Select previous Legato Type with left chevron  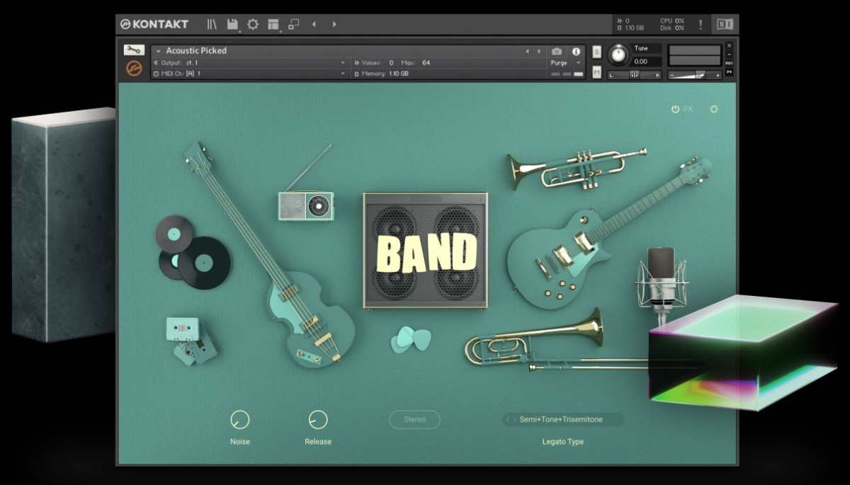click(507, 419)
